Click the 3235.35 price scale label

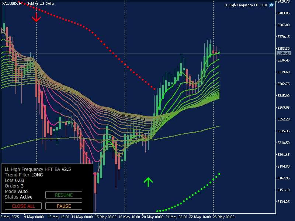[x=284, y=131]
